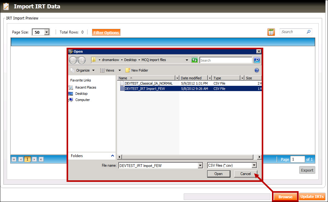Open the dialog Help question mark icon
Image resolution: width=328 pixels, height=202 pixels.
coord(256,70)
